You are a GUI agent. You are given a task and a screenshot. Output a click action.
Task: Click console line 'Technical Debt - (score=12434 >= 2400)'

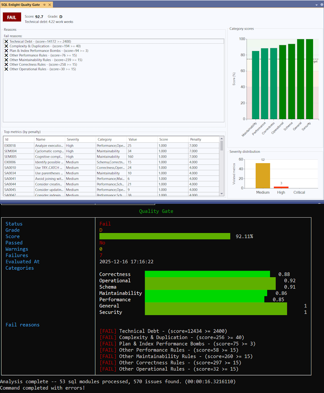point(173,331)
